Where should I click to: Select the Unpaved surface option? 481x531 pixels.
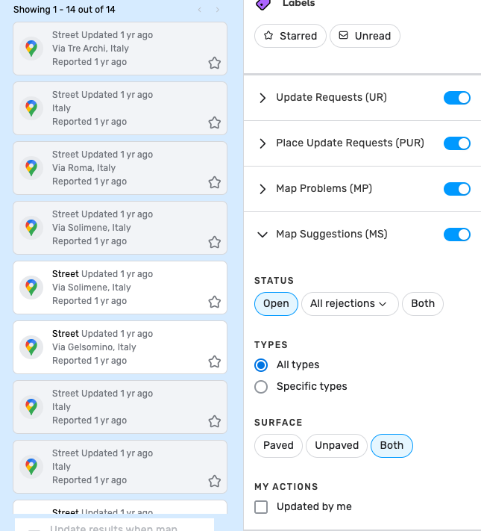click(x=336, y=446)
